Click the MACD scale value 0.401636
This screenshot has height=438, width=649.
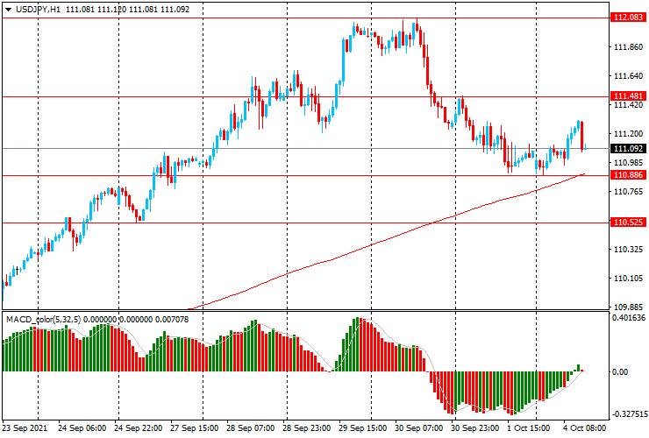pos(629,318)
